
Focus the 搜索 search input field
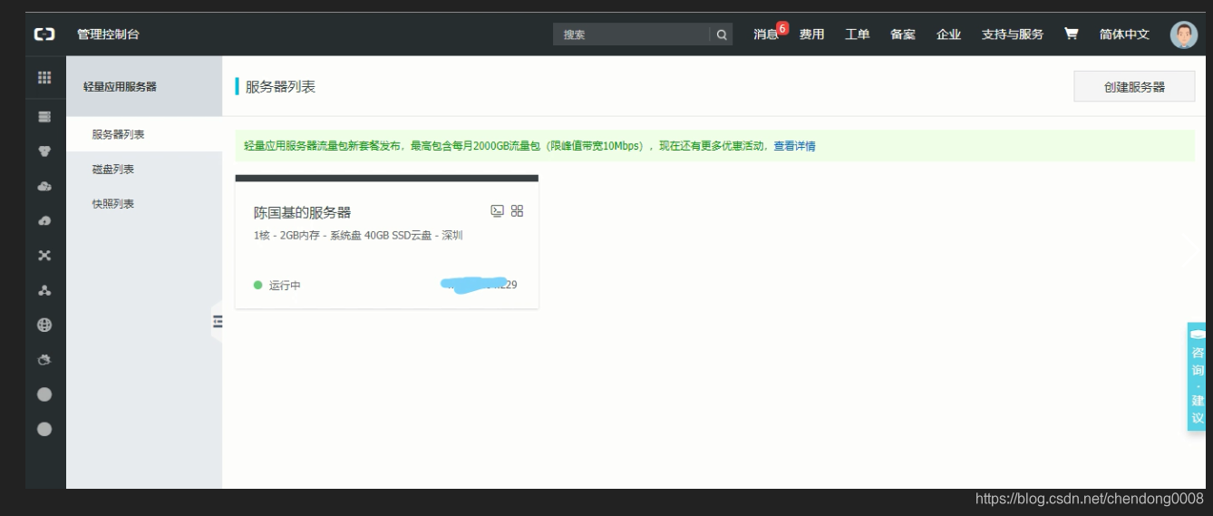pos(632,35)
